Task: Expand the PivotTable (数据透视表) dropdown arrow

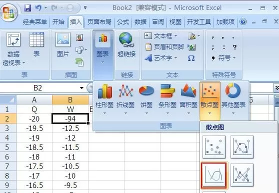Action: 23,62
